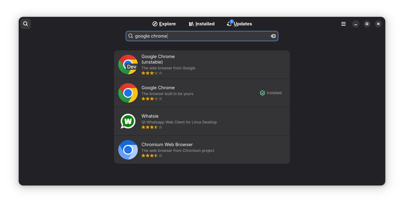Click the star rating under Google Chrome

tap(152, 98)
